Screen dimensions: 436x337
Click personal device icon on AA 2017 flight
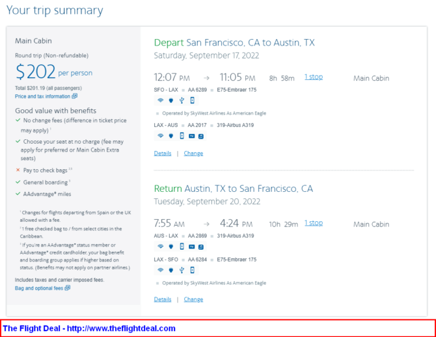[x=182, y=136]
